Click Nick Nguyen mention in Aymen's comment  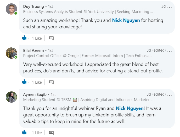pos(130,108)
